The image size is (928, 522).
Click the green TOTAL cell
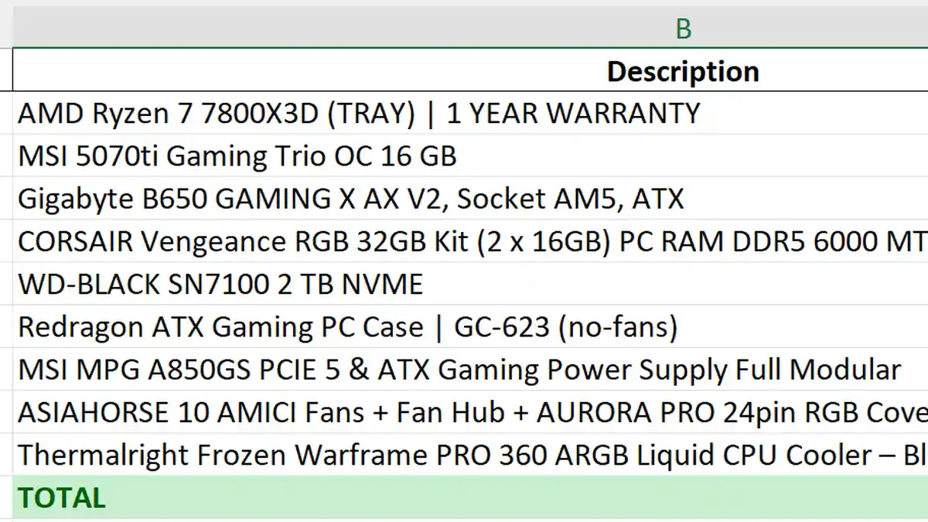tap(464, 497)
